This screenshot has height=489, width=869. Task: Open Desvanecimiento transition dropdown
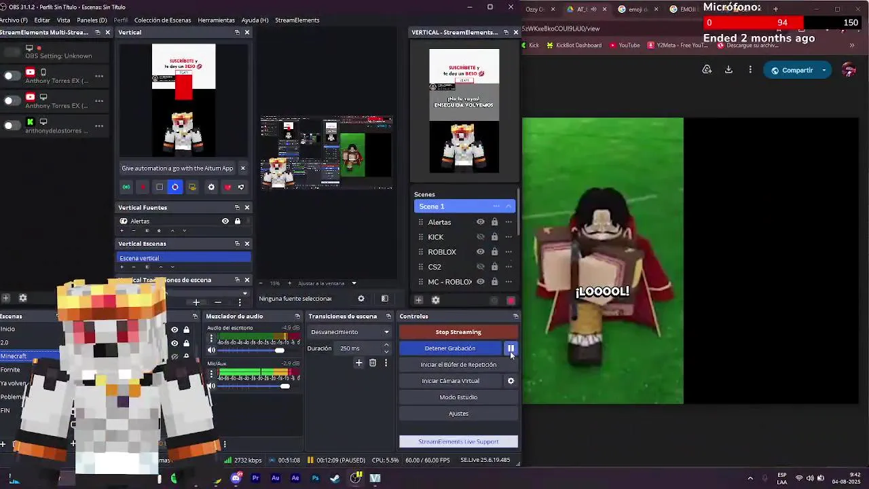(349, 332)
